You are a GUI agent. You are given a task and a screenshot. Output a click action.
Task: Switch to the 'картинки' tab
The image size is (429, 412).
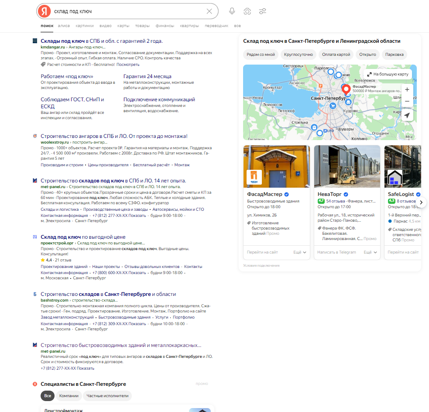point(85,26)
